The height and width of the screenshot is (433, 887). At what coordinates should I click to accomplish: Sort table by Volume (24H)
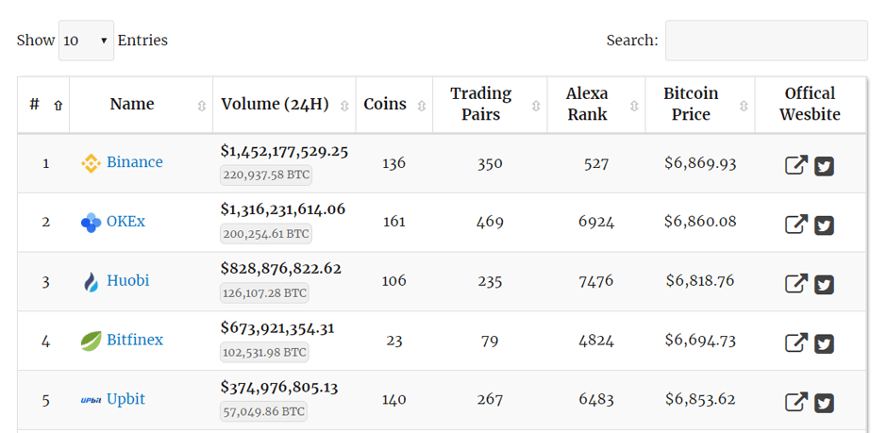[x=344, y=106]
